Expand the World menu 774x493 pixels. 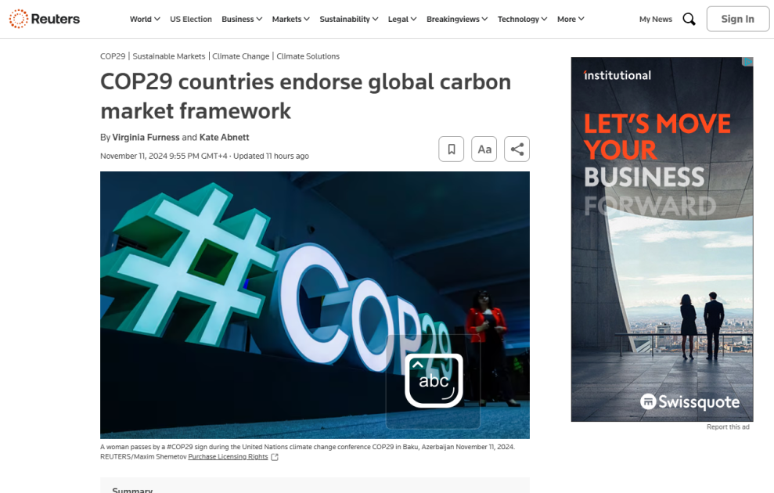coord(145,20)
